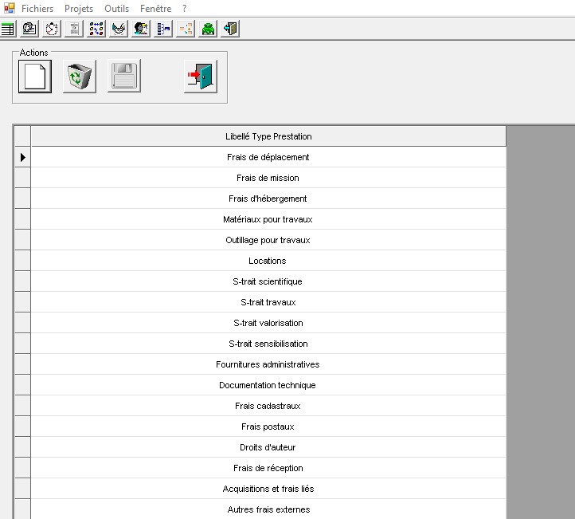575x519 pixels.
Task: Click the blue tree-structure toolbar icon
Action: pyautogui.click(x=163, y=29)
